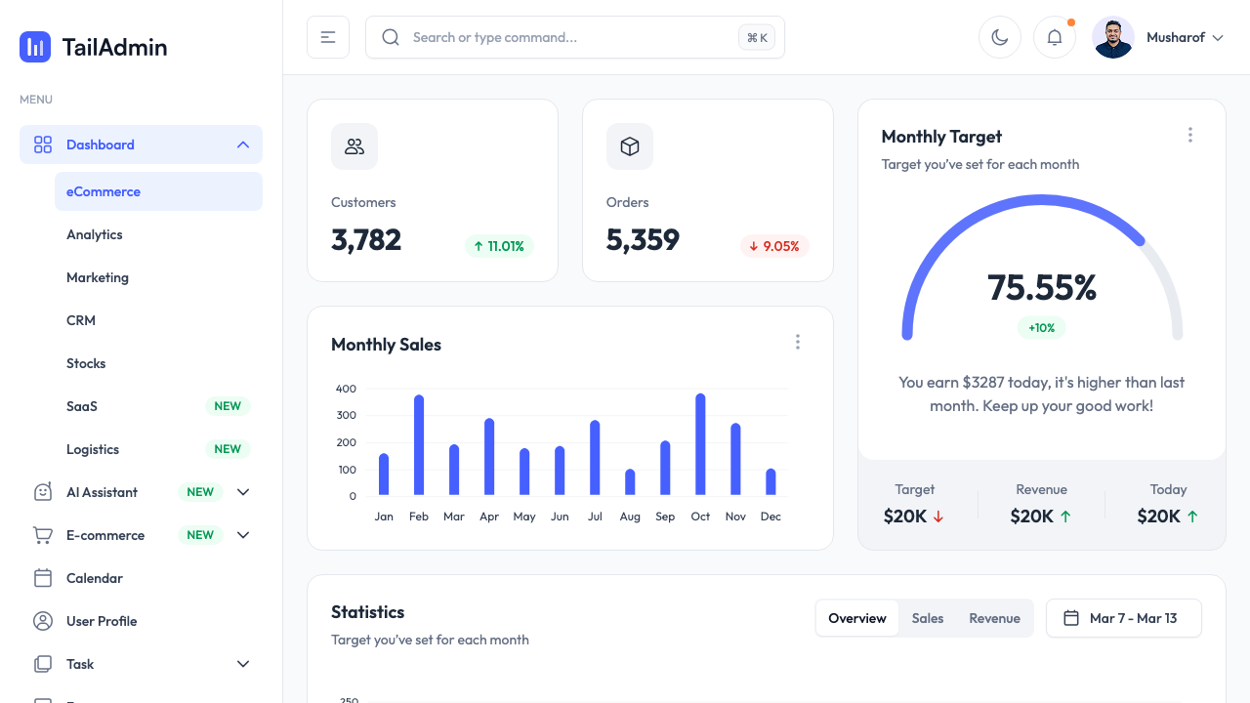Image resolution: width=1250 pixels, height=703 pixels.
Task: Click the Customers card group icon
Action: pyautogui.click(x=354, y=146)
